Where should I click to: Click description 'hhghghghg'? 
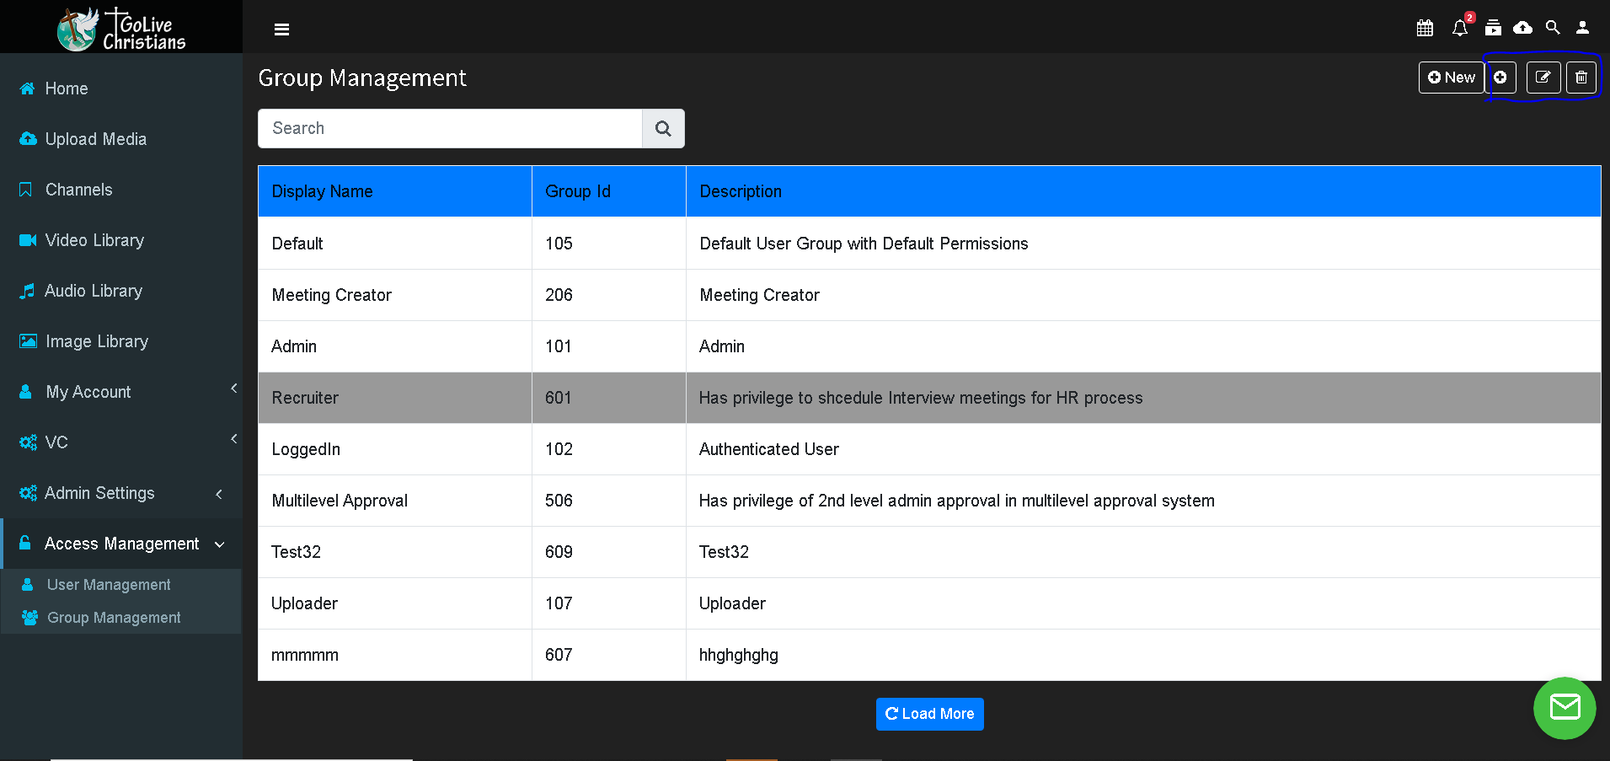(739, 656)
